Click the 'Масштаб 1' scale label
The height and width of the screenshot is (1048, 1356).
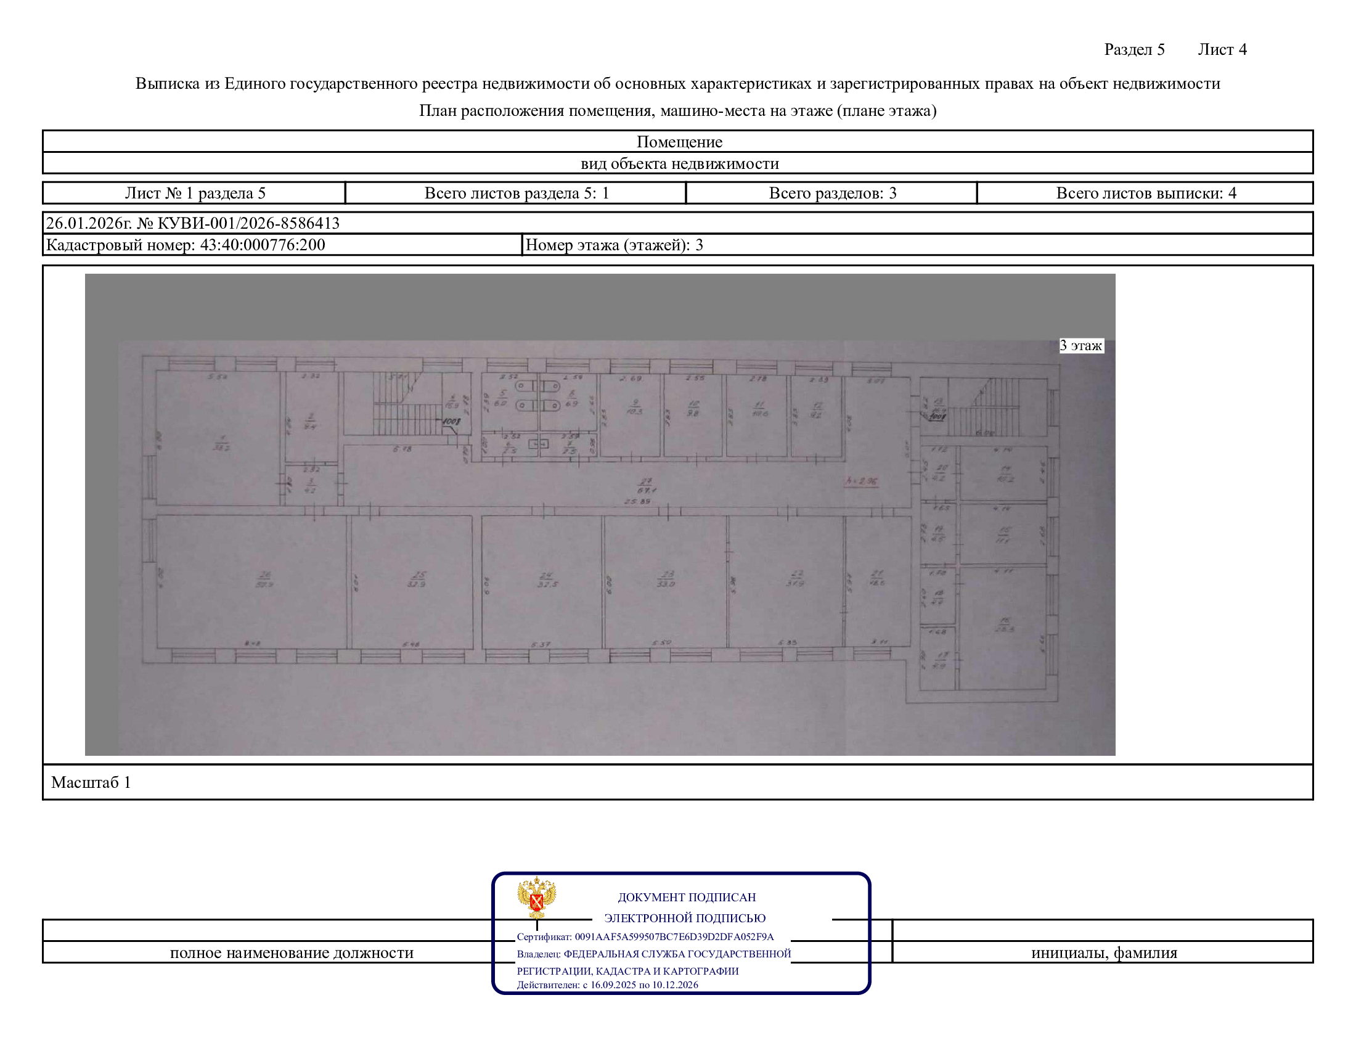coord(91,782)
